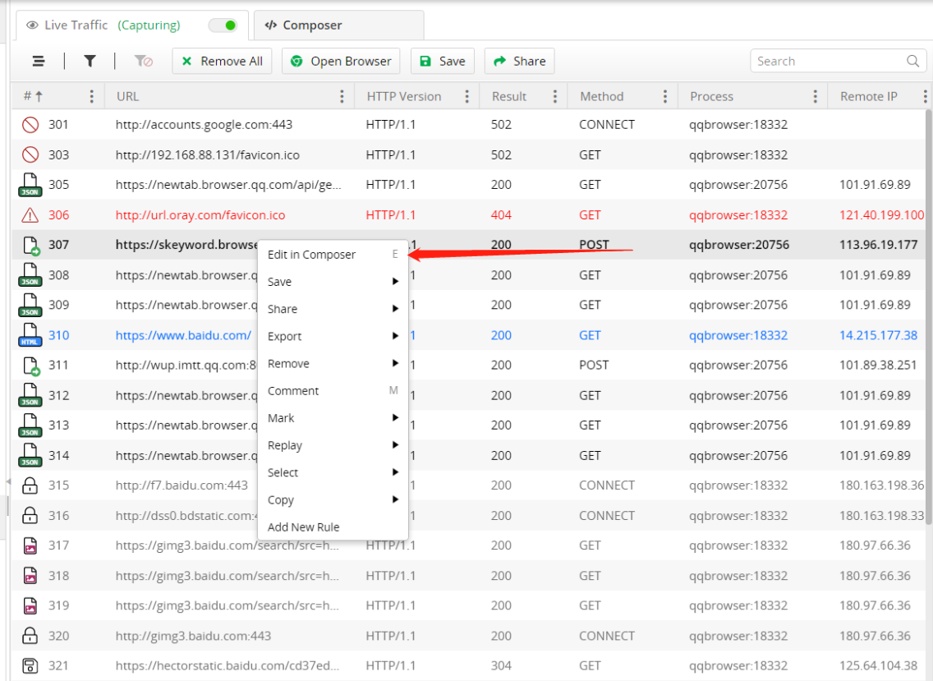The image size is (933, 681).
Task: Click the cached file icon on session 321
Action: [30, 665]
